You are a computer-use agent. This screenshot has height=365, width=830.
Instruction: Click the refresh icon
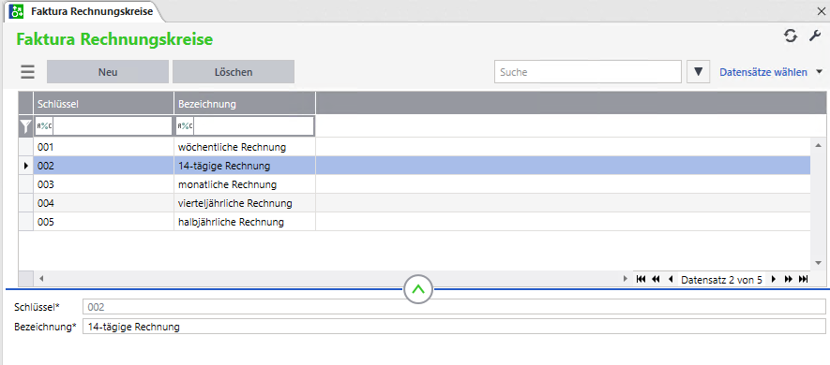tap(791, 36)
